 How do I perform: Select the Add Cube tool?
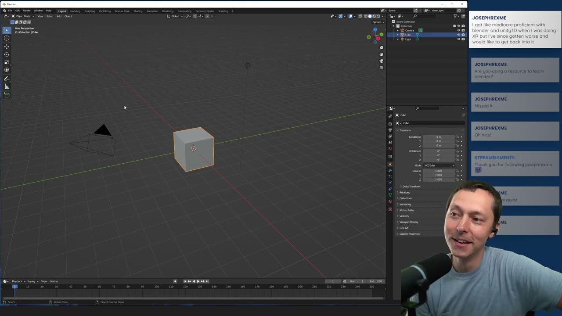[x=7, y=95]
